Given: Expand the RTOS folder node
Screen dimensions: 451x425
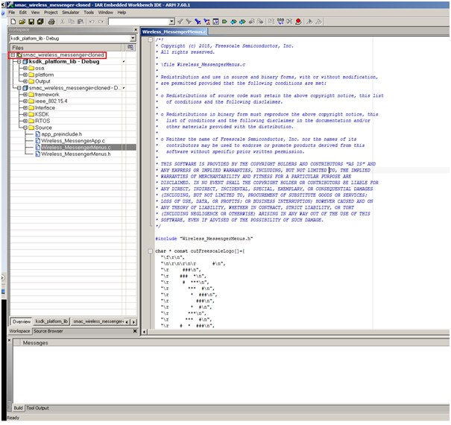Looking at the screenshot, I should pos(25,120).
